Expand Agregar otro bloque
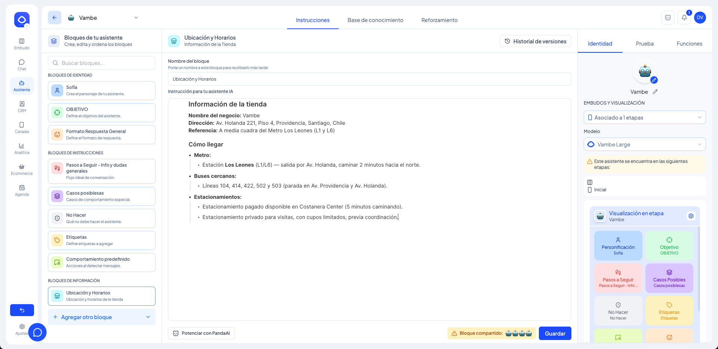The height and width of the screenshot is (349, 718). pos(102,317)
